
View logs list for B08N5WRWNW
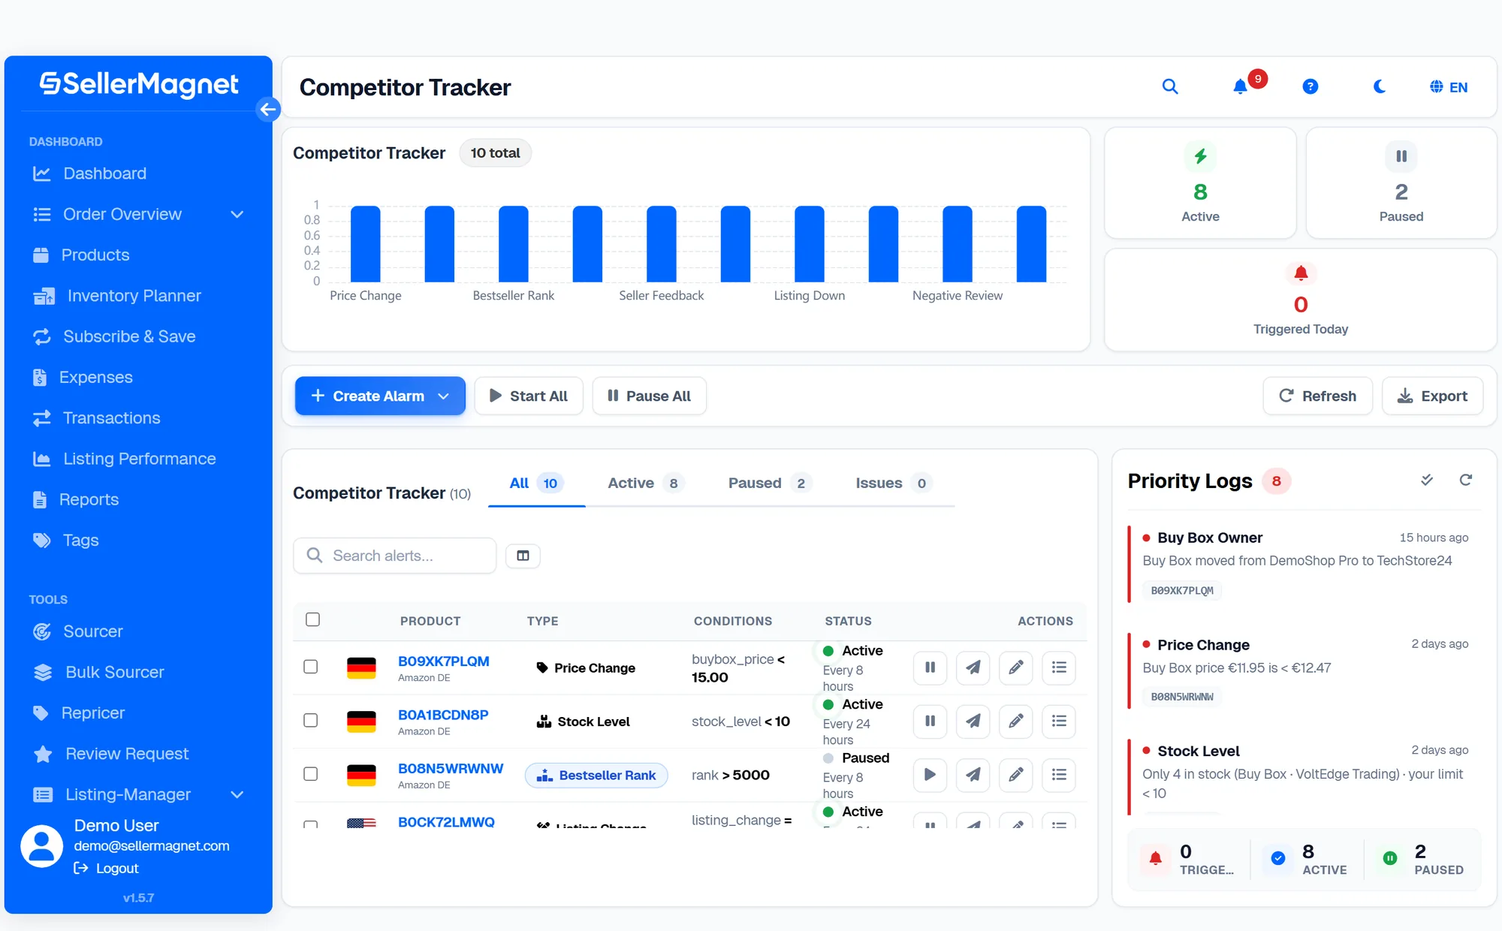[x=1059, y=775]
